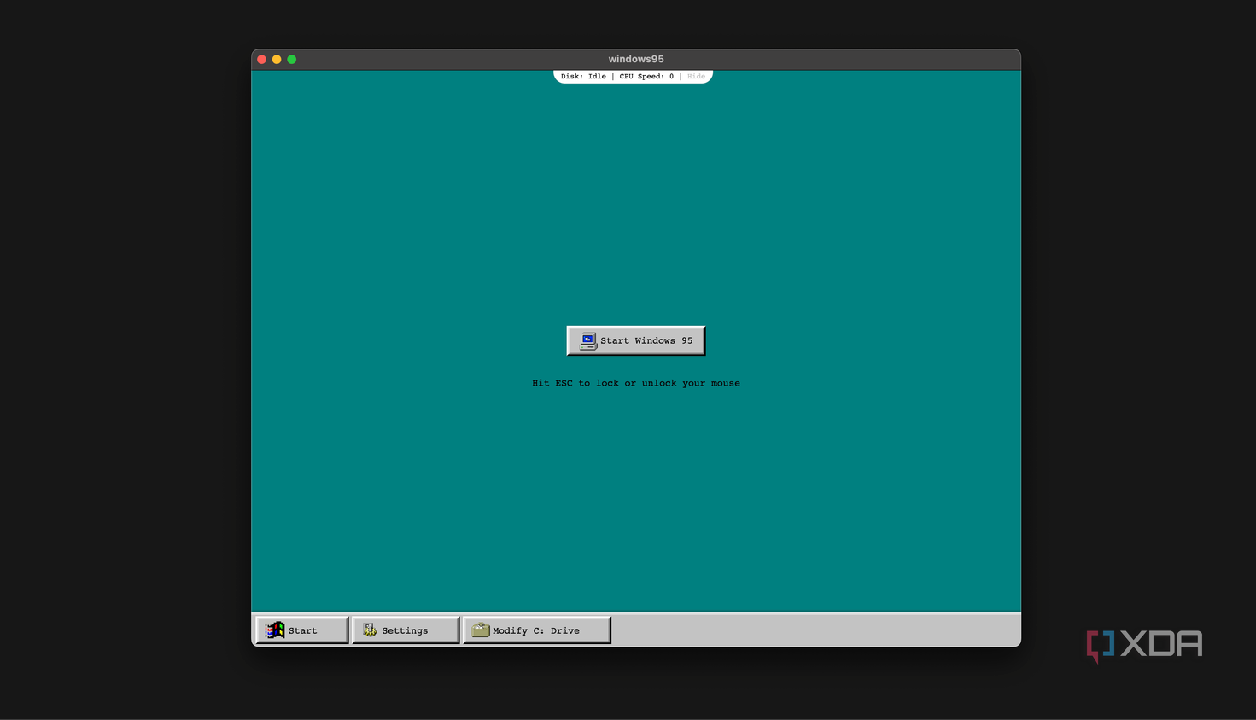Click the computer icon on Start Windows 95
The height and width of the screenshot is (720, 1256).
coord(588,340)
